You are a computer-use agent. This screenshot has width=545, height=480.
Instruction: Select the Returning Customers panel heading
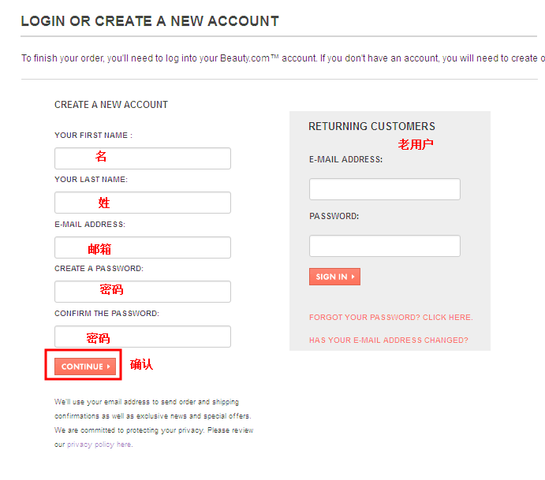[371, 126]
